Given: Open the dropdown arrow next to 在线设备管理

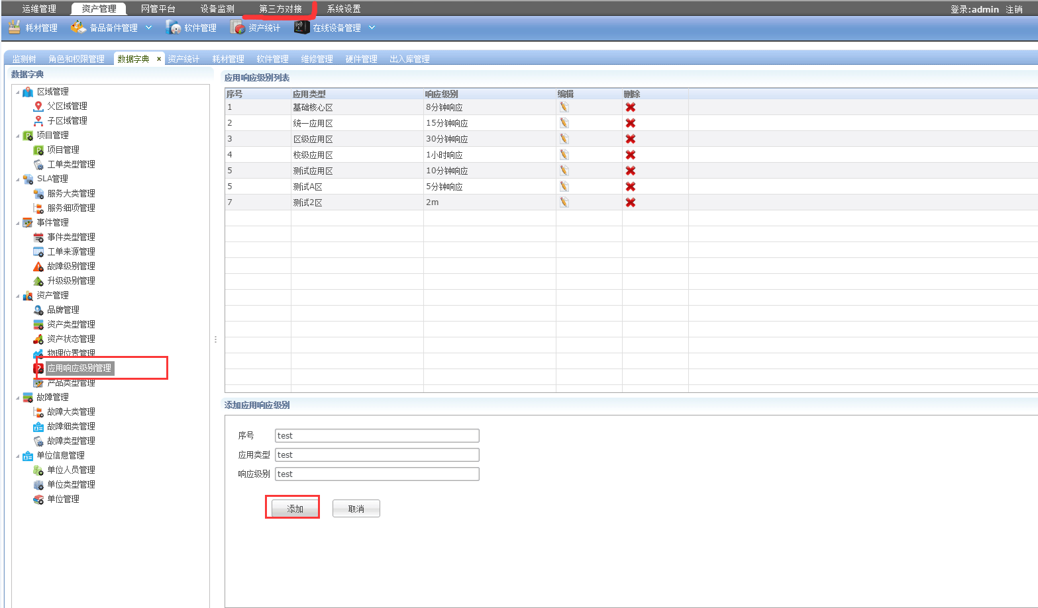Looking at the screenshot, I should tap(372, 28).
